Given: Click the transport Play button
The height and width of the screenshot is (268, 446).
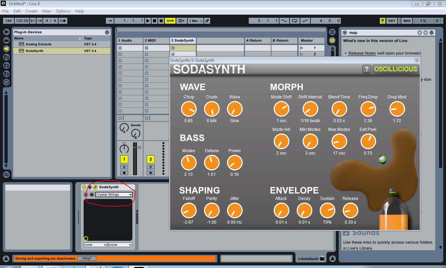Looking at the screenshot, I should coord(148,21).
